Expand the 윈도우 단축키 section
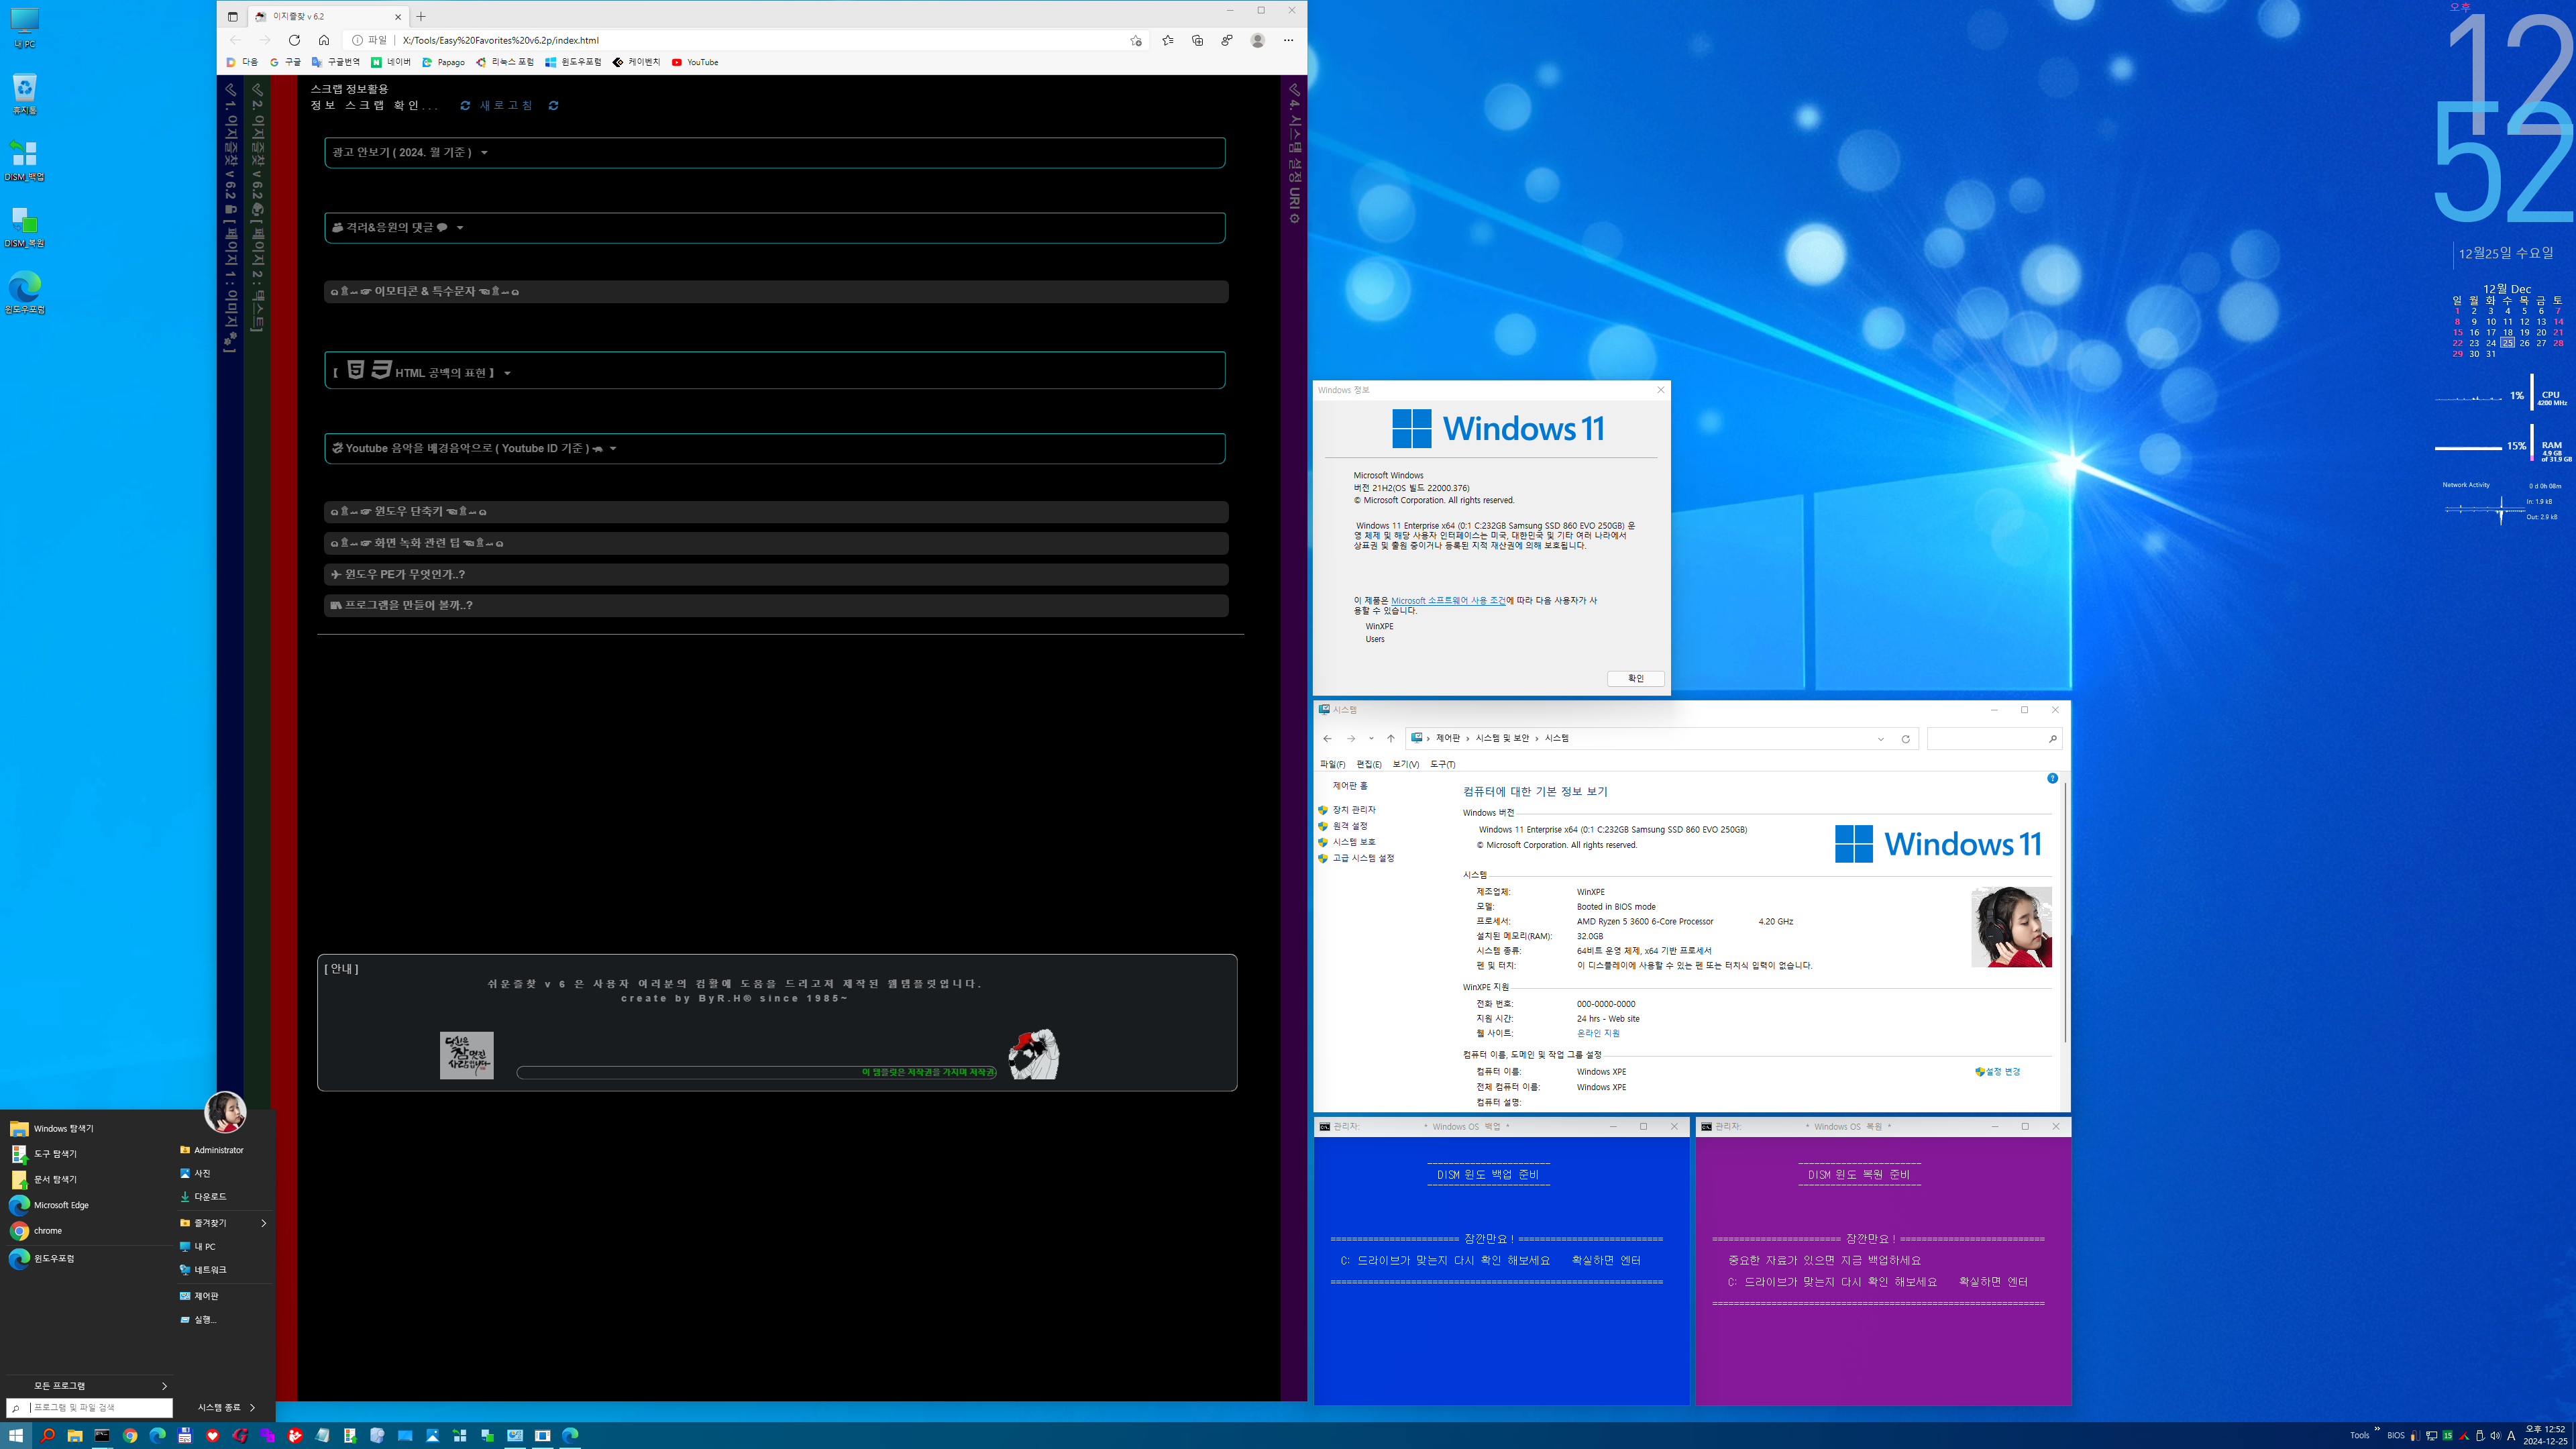 [776, 511]
